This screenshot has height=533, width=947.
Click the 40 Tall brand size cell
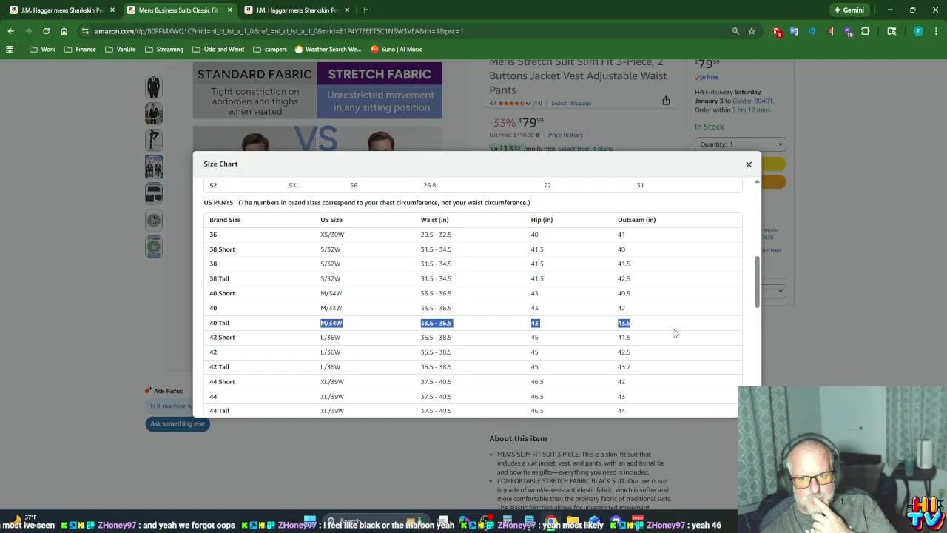[219, 323]
